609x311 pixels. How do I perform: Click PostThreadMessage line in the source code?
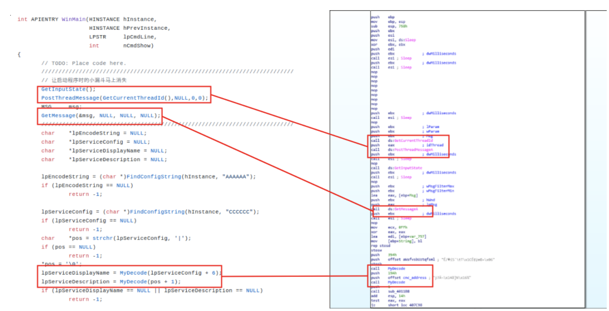click(125, 98)
